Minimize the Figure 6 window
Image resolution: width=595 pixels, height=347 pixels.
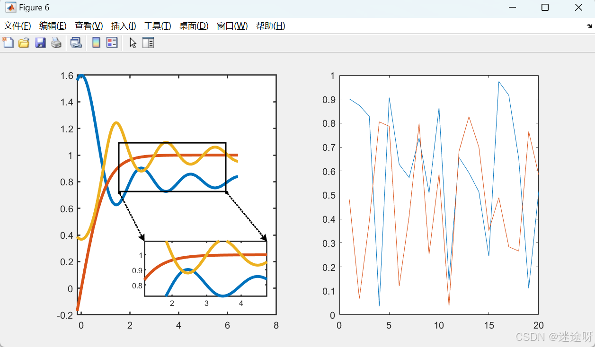[x=512, y=8]
